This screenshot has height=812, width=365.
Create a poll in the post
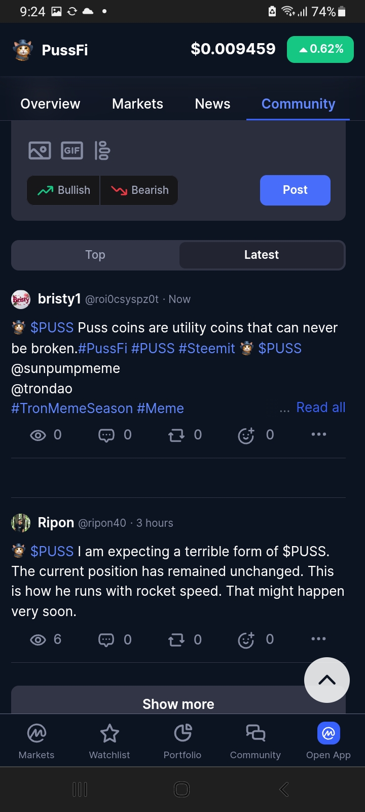(102, 151)
